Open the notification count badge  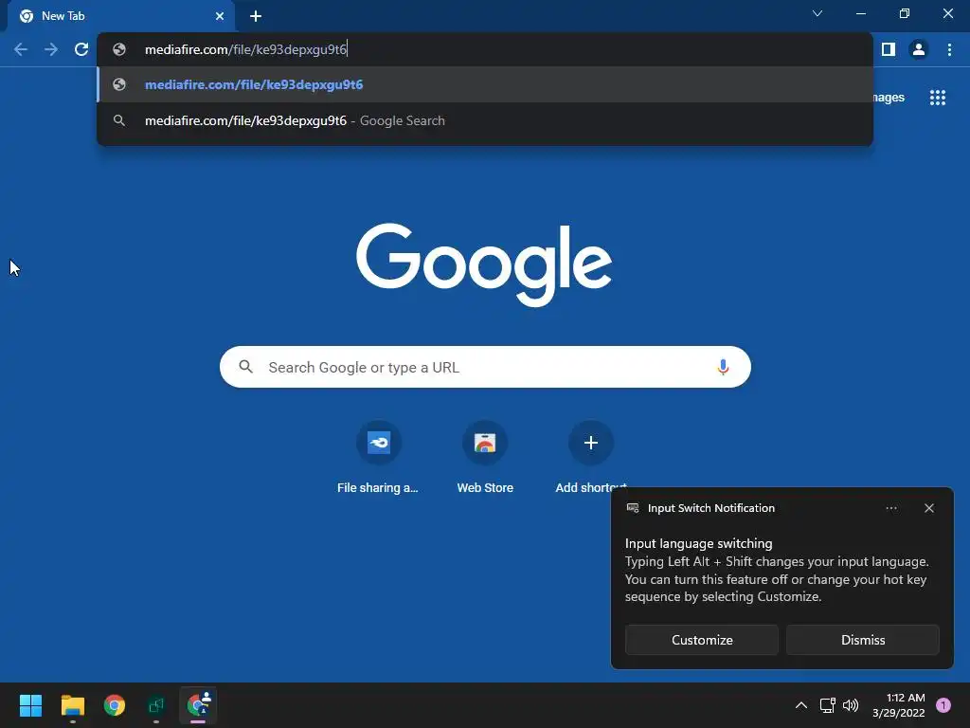(x=943, y=705)
